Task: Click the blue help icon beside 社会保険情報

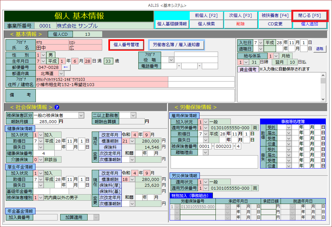Action: coord(57,107)
